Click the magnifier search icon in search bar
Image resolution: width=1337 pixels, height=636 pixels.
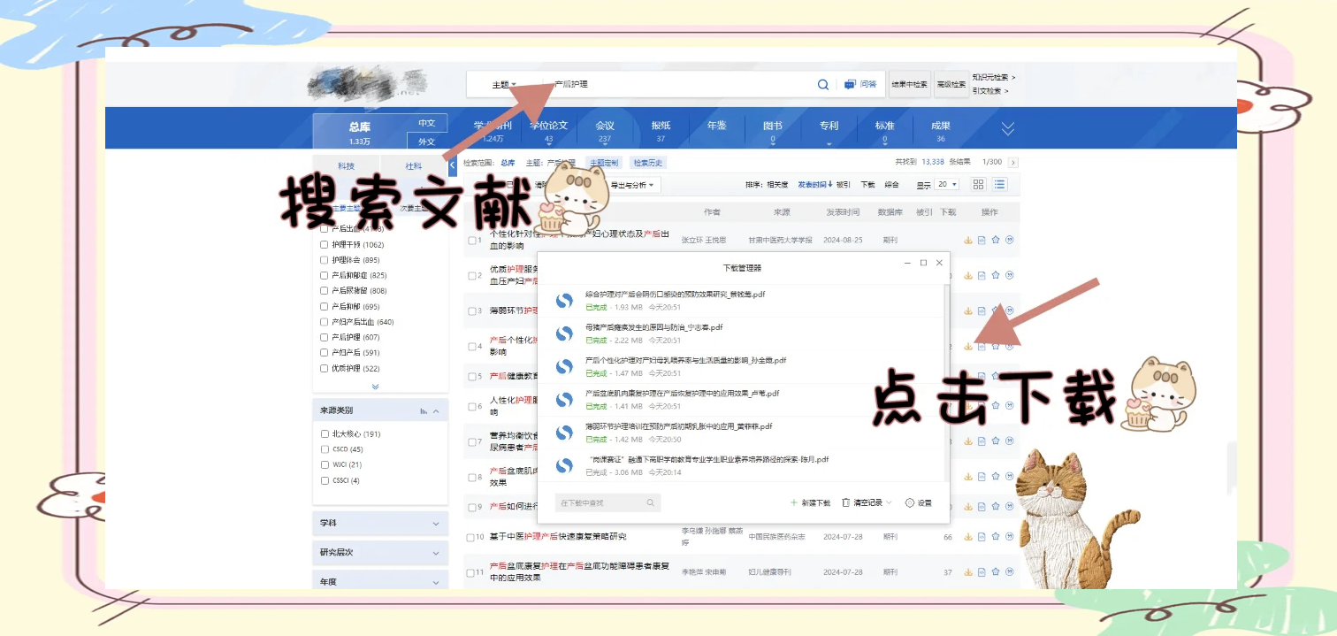point(822,84)
